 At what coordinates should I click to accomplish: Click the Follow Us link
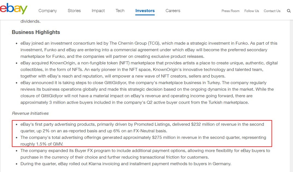[x=251, y=11]
